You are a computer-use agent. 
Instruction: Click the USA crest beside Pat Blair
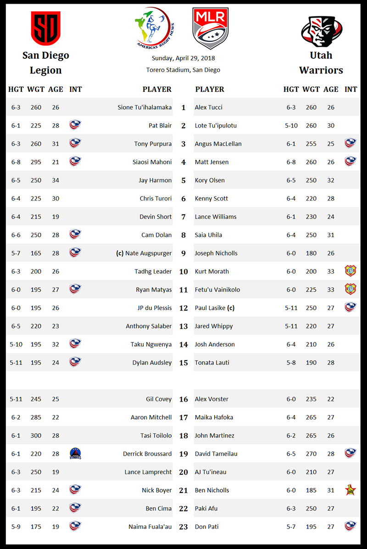[75, 125]
